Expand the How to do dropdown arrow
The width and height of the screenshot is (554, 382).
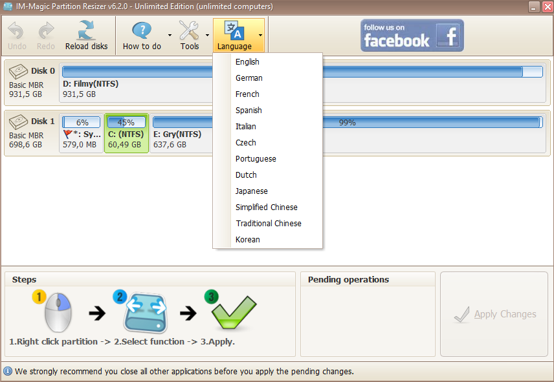tap(170, 36)
